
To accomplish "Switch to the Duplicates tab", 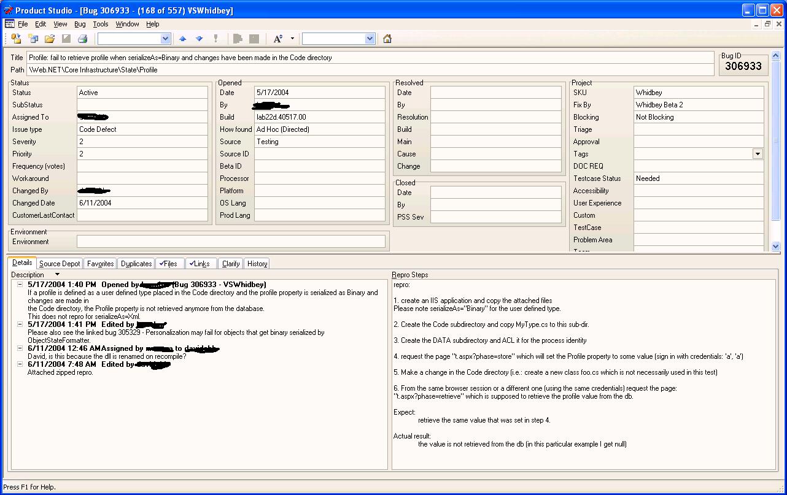I will point(136,264).
